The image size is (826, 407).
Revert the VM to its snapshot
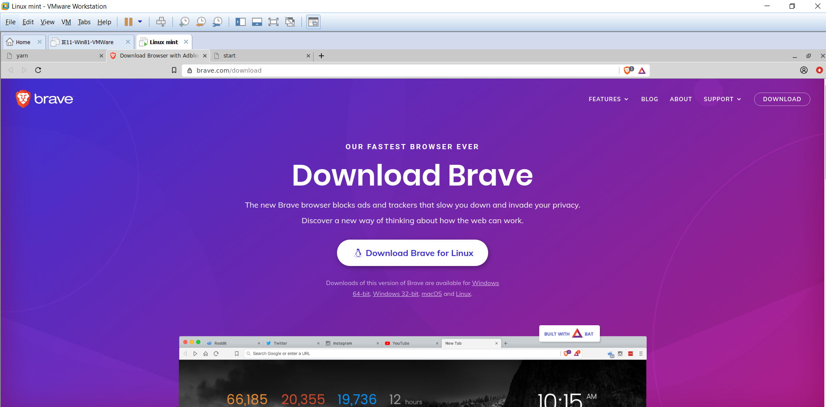pos(201,22)
